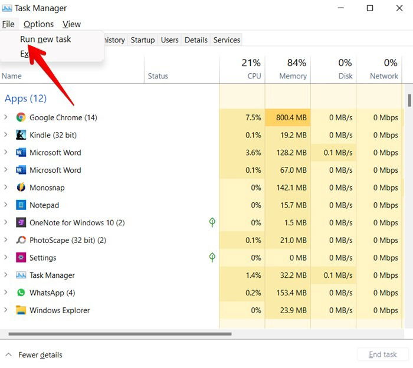Expand the Windows Explorer process row
The image size is (413, 368).
(5, 310)
